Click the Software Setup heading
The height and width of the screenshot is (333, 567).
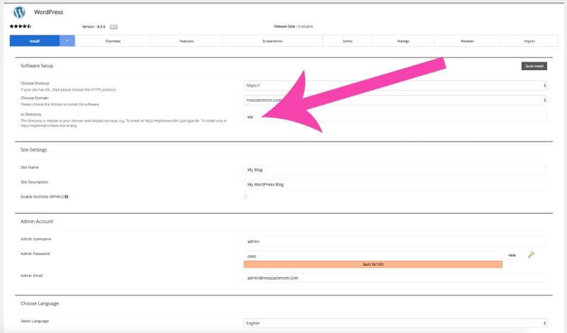pos(37,66)
